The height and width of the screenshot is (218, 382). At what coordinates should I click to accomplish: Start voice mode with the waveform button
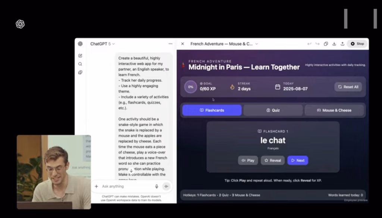[166, 186]
